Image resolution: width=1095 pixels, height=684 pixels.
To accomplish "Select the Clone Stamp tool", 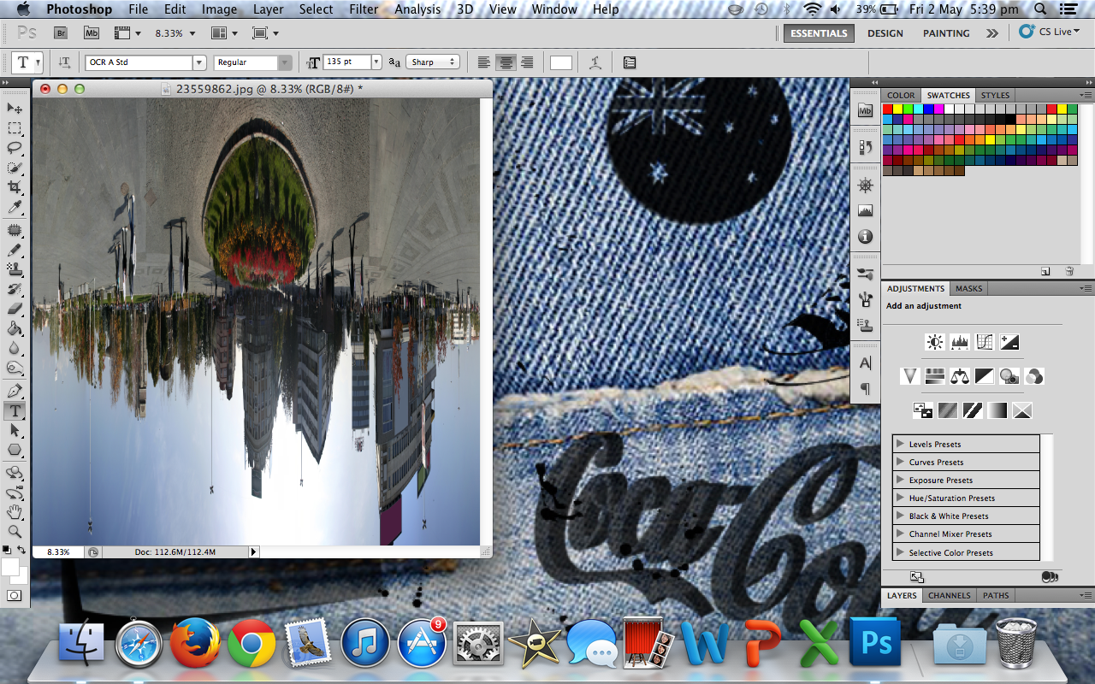I will (x=15, y=269).
